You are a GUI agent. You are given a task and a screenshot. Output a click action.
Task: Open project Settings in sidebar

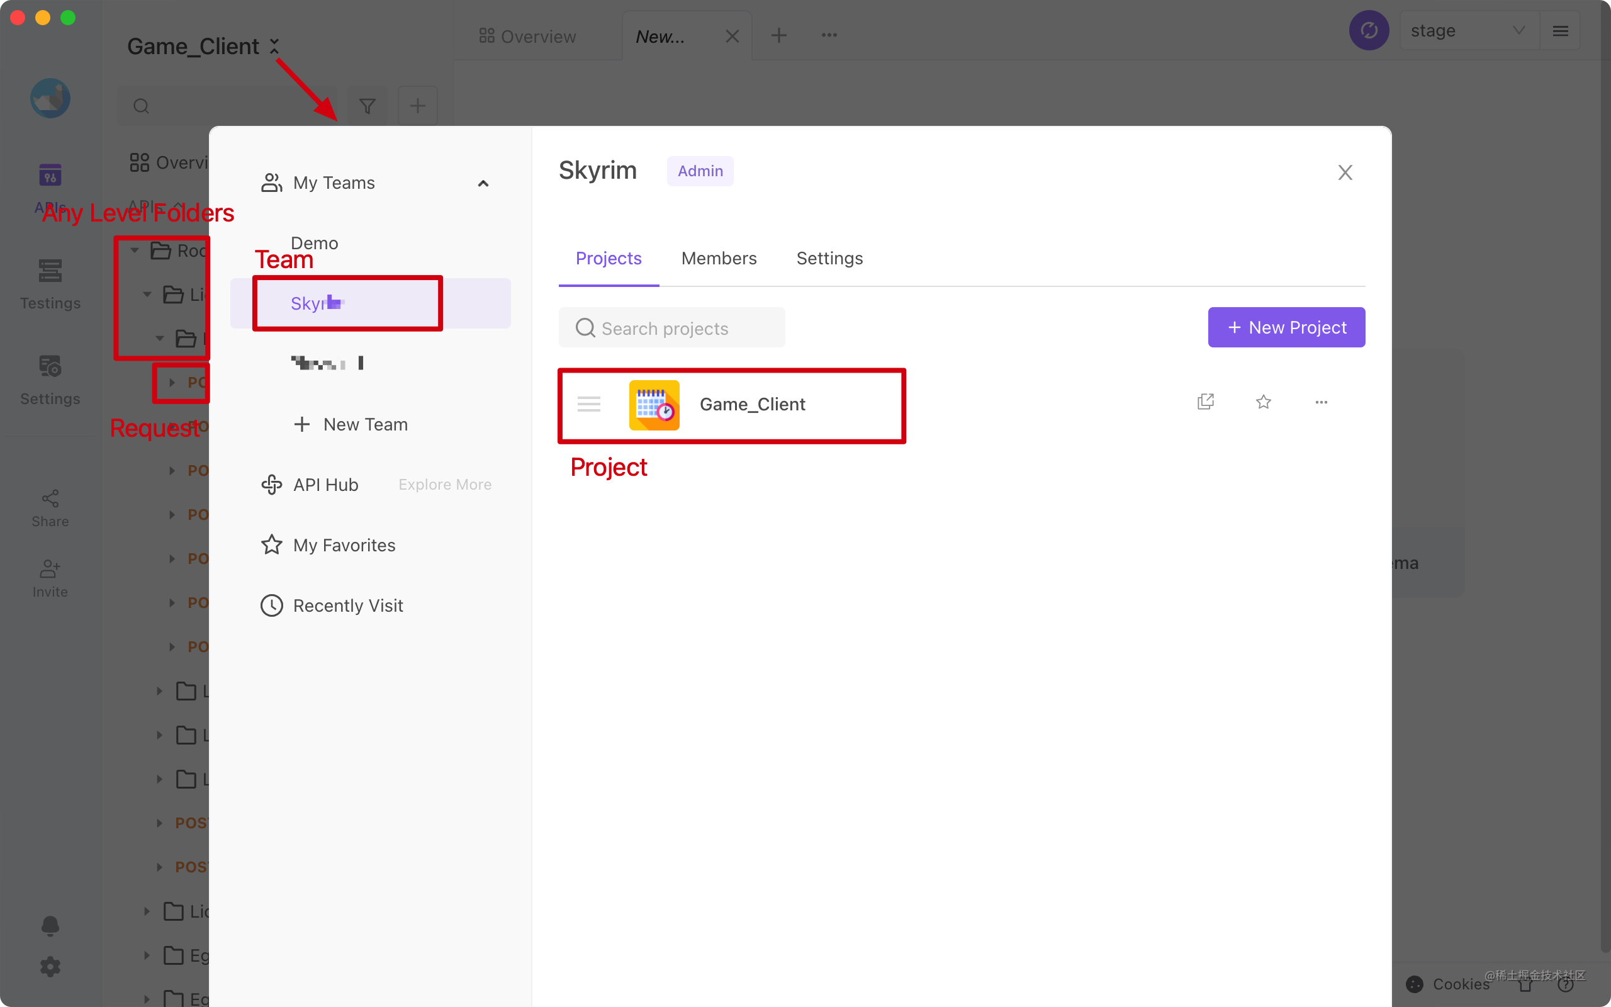(x=50, y=380)
